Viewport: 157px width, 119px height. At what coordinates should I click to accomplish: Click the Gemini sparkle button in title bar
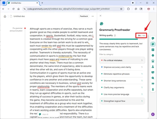[x=133, y=3]
